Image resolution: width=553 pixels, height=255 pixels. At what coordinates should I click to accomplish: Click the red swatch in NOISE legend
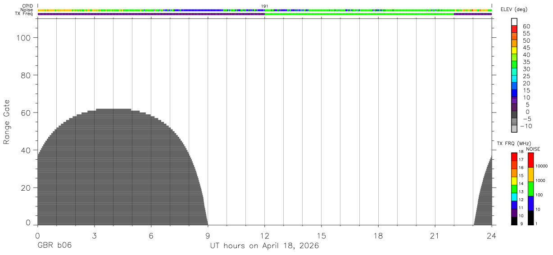530,160
